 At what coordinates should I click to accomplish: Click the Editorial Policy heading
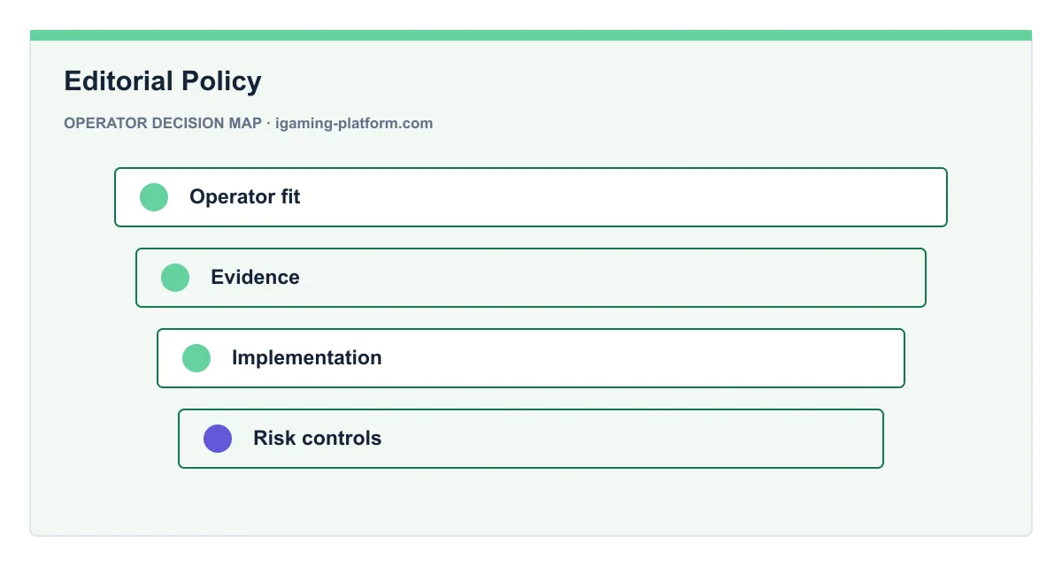tap(163, 81)
